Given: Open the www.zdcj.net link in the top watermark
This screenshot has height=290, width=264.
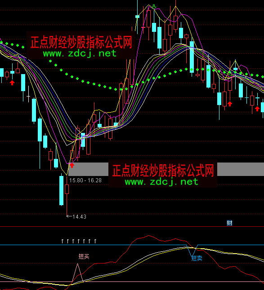Looking at the screenshot, I should 80,53.
